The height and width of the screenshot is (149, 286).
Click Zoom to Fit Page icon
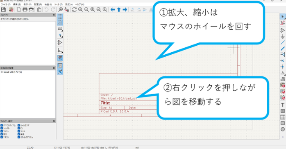click(93, 9)
